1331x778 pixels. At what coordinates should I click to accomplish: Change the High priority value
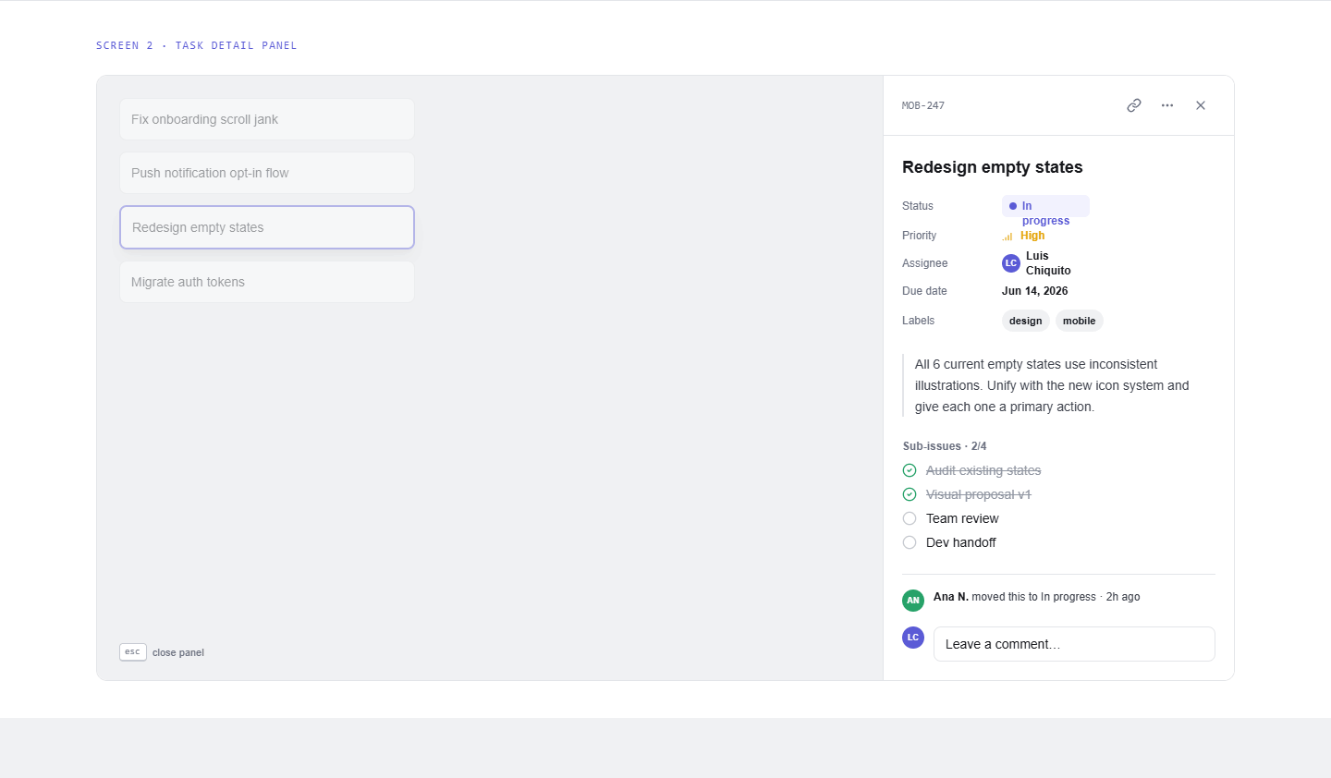[x=1032, y=236]
